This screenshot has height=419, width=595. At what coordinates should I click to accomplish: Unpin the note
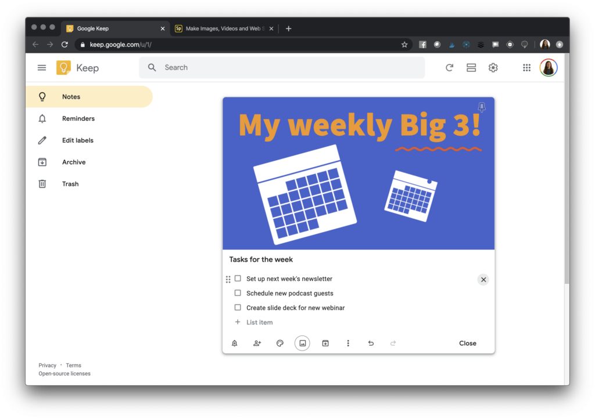click(481, 107)
